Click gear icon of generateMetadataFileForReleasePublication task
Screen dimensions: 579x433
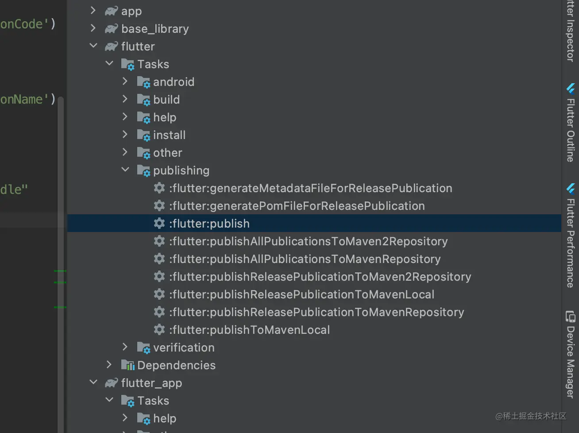(x=159, y=188)
